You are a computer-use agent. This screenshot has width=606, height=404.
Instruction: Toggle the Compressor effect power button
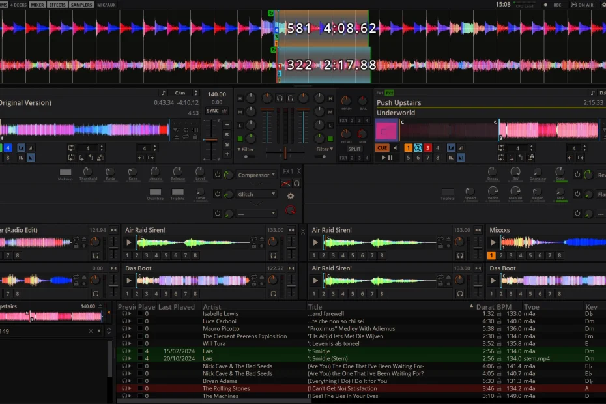(218, 173)
